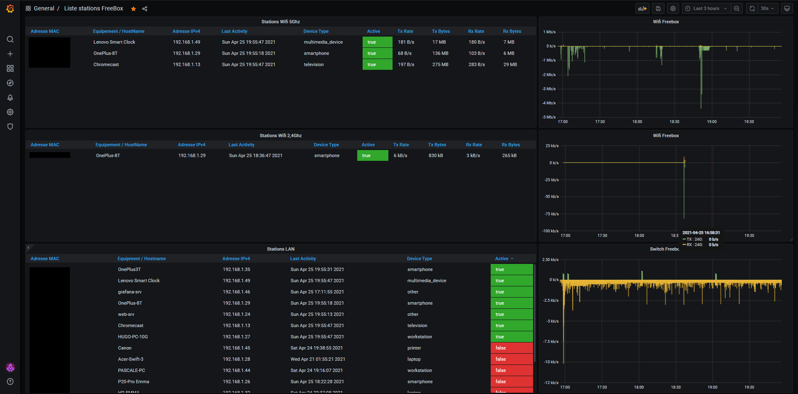Viewport: 798px width, 394px height.
Task: Click the General breadcrumb folder
Action: tap(44, 8)
